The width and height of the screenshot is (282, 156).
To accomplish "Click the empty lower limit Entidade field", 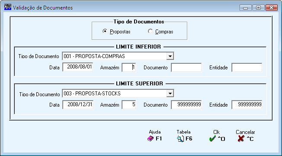I will coord(247,67).
